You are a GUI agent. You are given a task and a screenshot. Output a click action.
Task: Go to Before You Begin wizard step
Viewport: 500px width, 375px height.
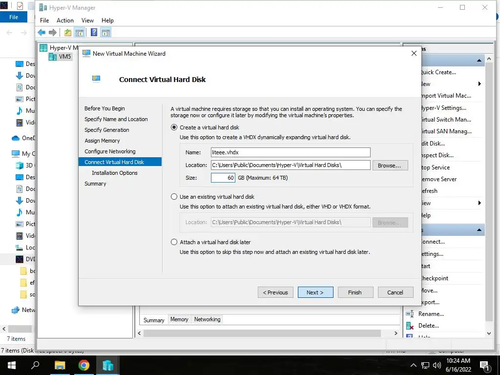pyautogui.click(x=104, y=108)
